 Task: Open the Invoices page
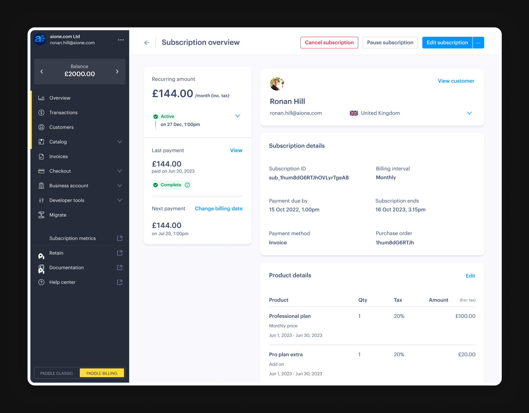(x=59, y=156)
